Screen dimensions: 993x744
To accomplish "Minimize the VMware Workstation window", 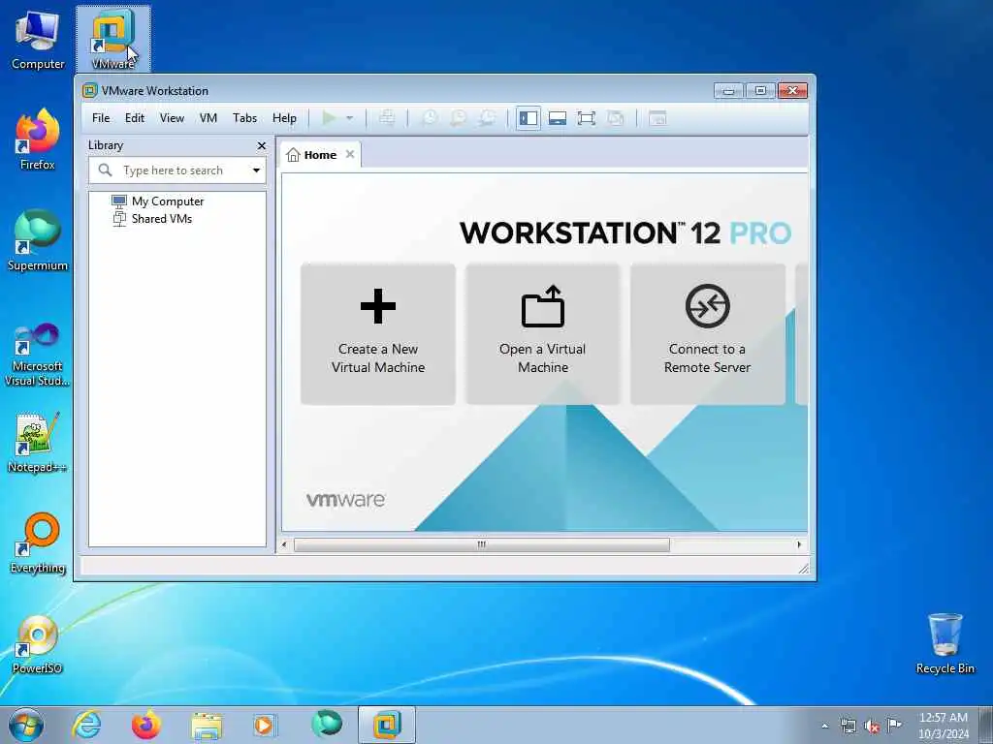I will [x=728, y=91].
